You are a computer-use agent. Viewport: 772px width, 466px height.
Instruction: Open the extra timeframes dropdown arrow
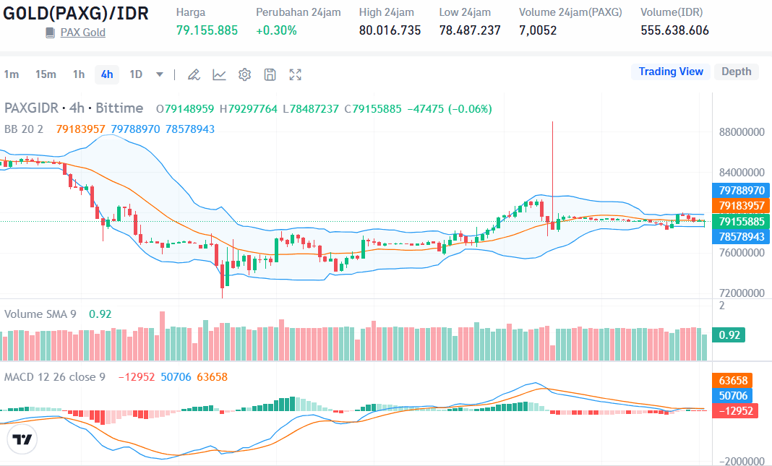click(159, 74)
